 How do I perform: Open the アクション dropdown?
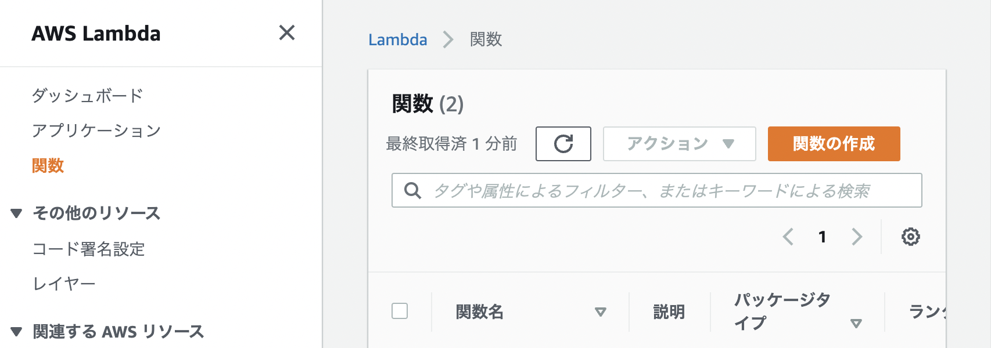pos(678,143)
